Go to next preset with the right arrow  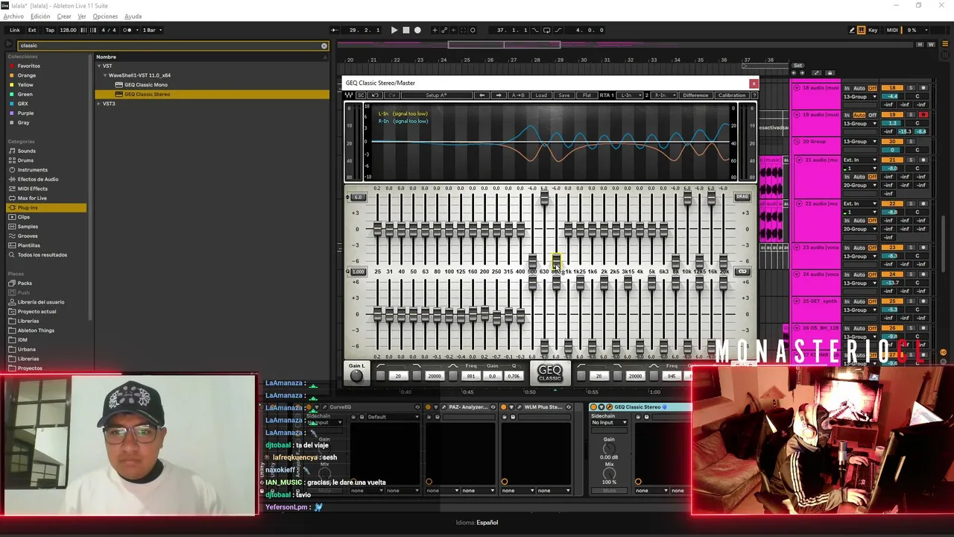point(499,95)
